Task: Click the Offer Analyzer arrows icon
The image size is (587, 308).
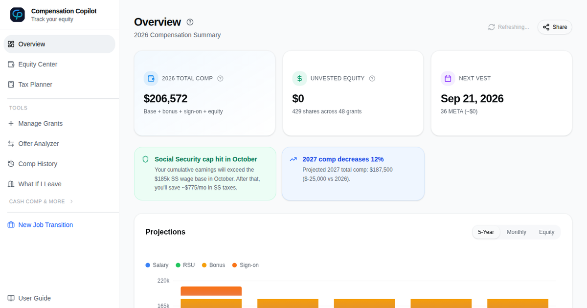Action: click(11, 144)
